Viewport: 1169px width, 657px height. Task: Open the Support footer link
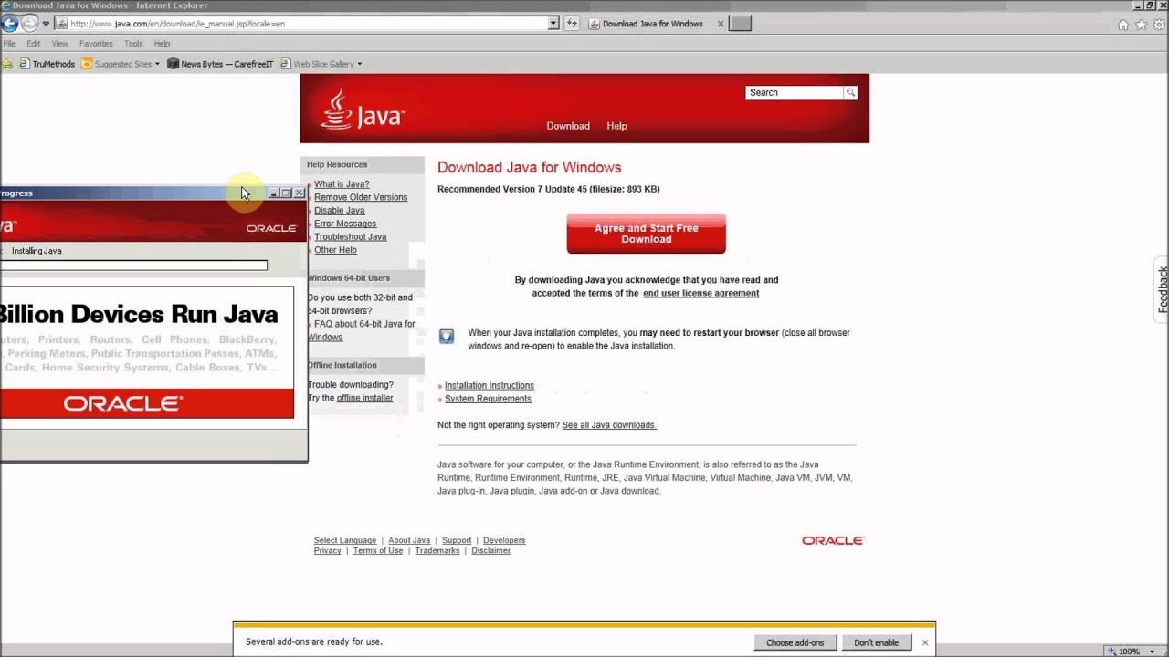tap(457, 540)
